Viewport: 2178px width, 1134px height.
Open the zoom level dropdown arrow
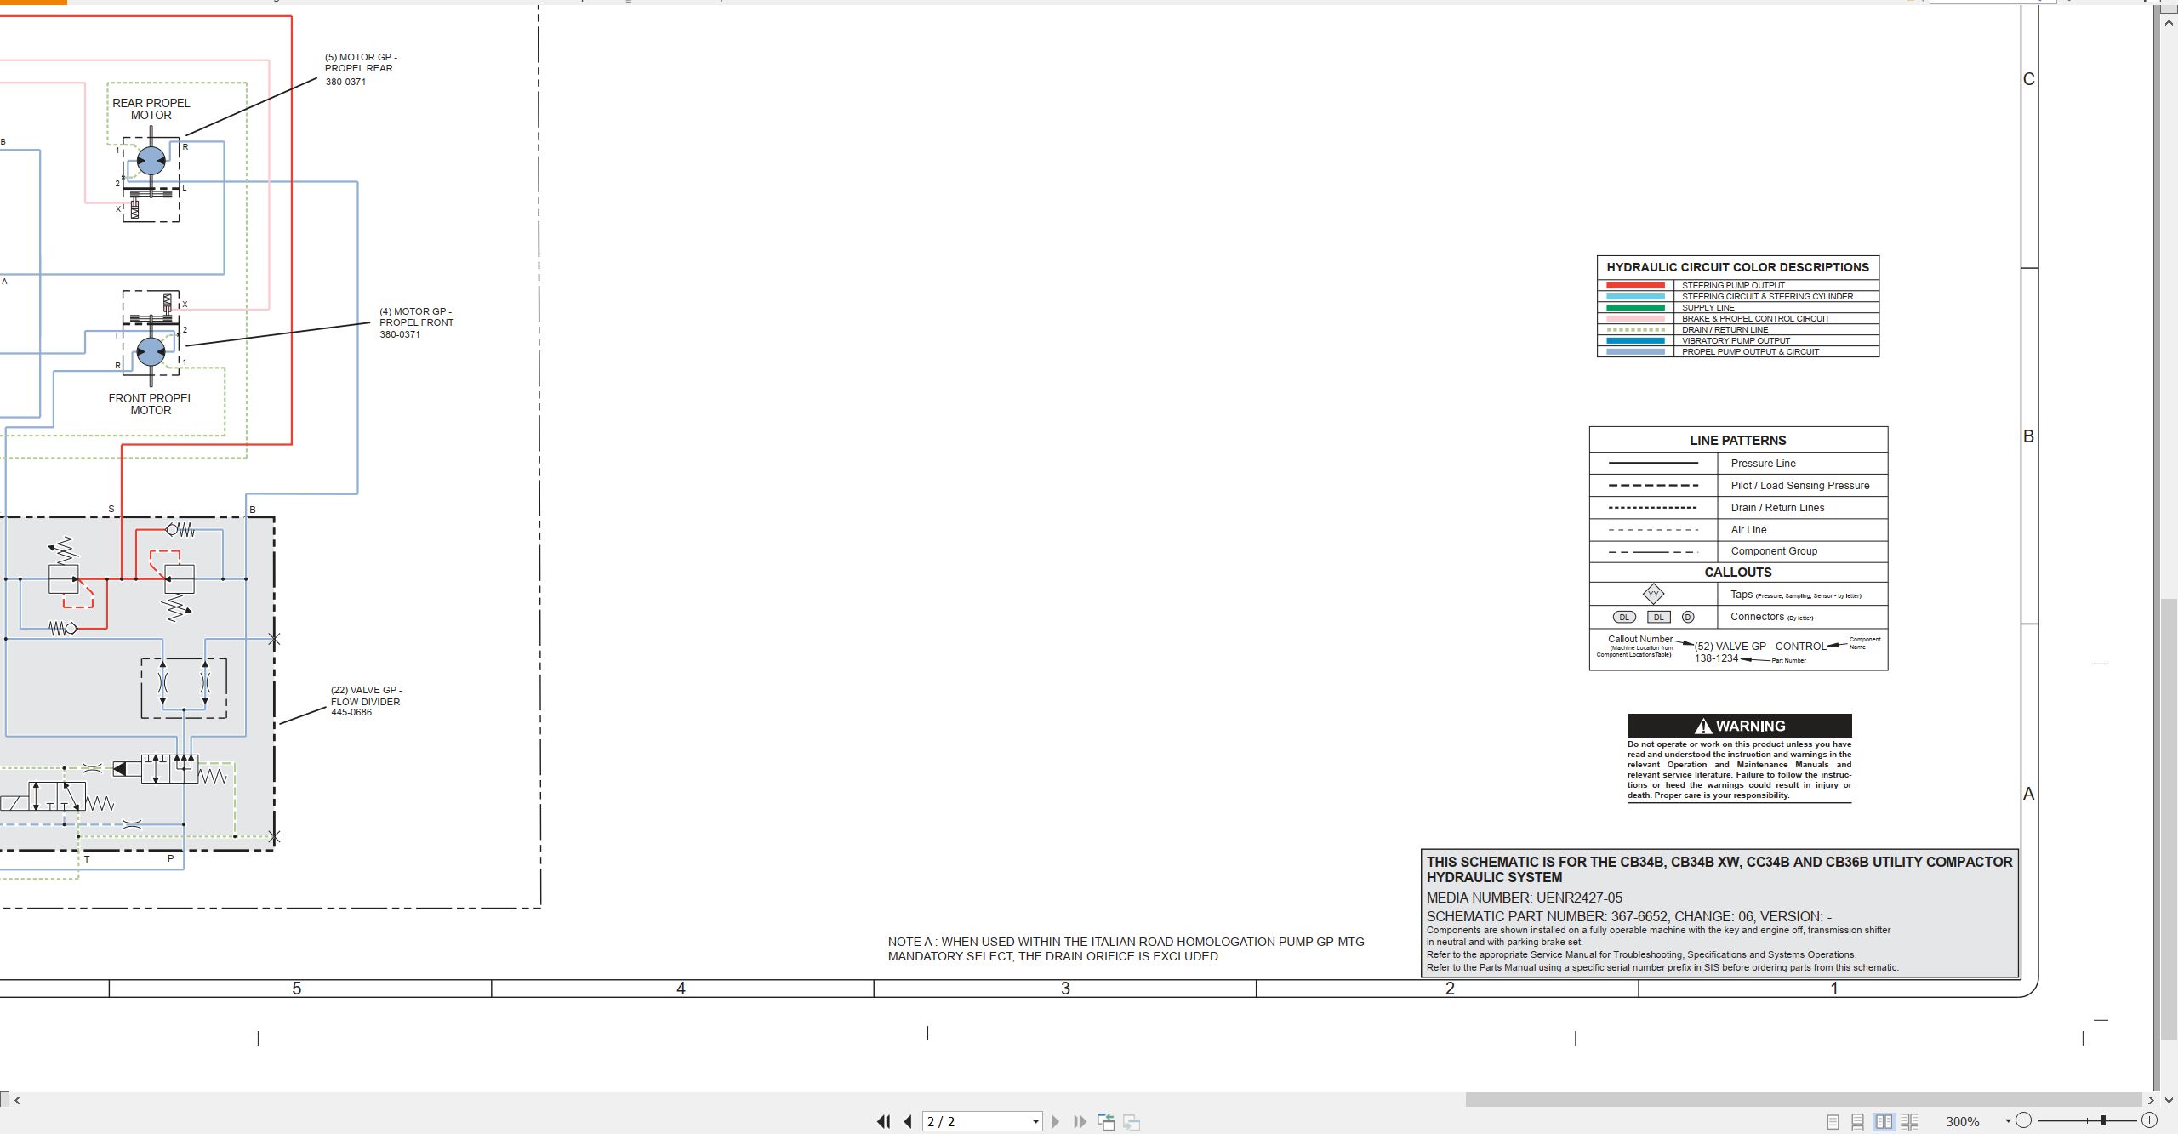tap(2008, 1121)
